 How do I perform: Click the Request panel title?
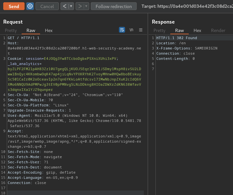(13, 22)
